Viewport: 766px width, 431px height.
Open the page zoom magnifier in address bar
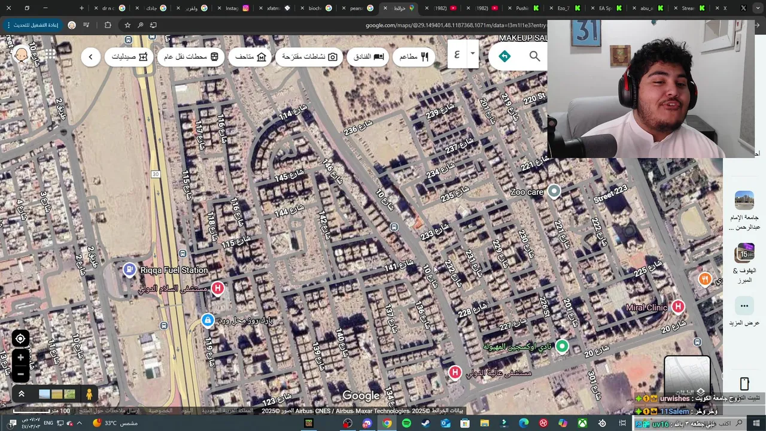[x=140, y=25]
